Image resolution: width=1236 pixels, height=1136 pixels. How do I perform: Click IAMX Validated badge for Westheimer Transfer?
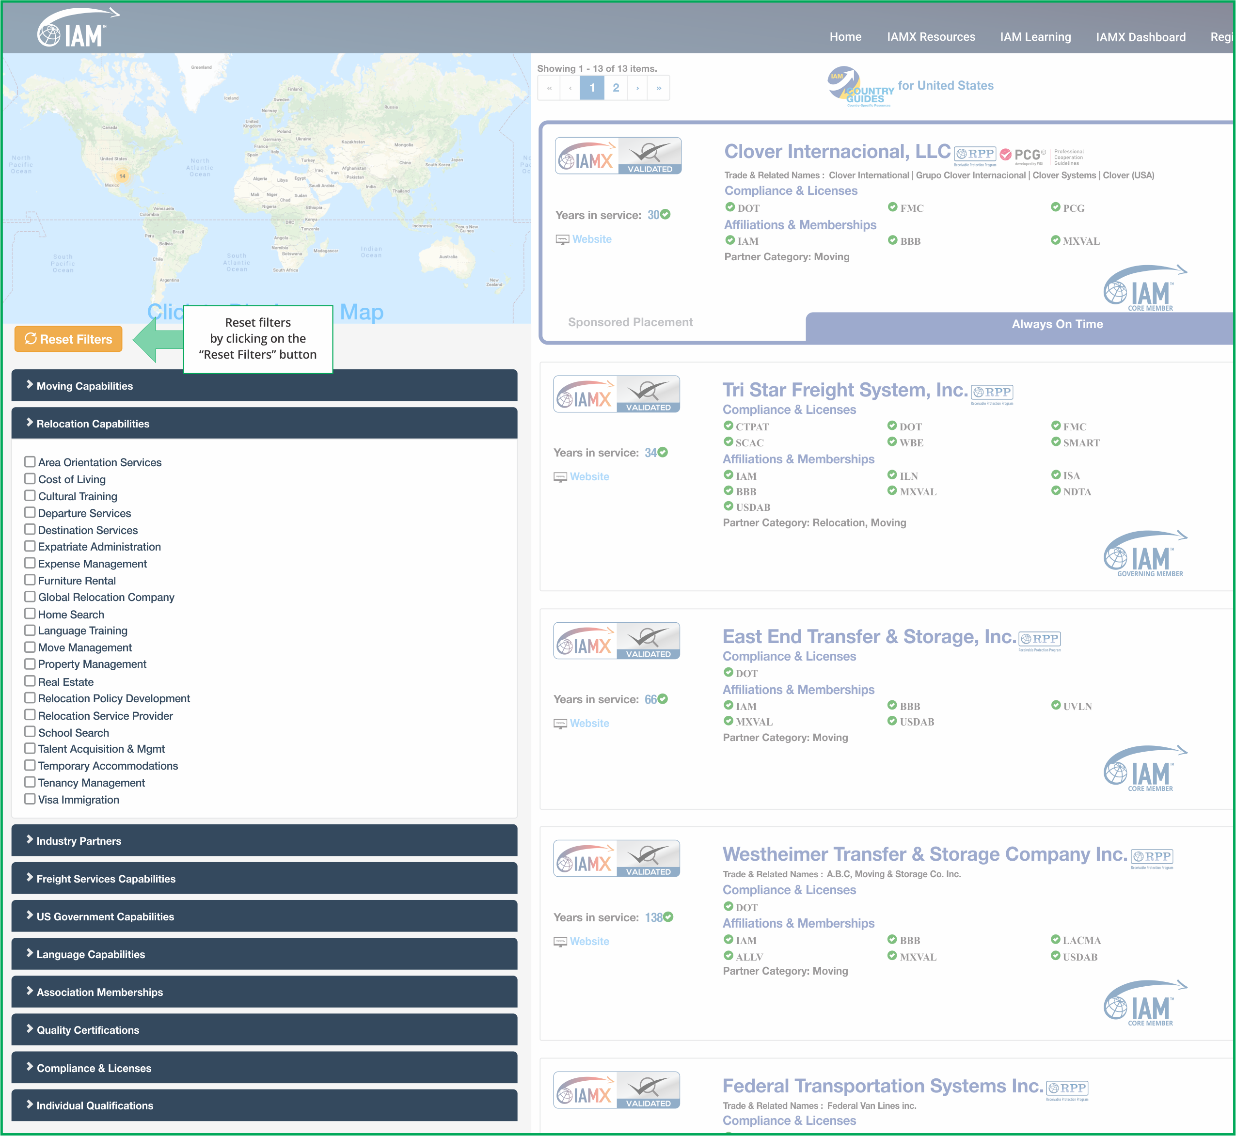point(616,859)
